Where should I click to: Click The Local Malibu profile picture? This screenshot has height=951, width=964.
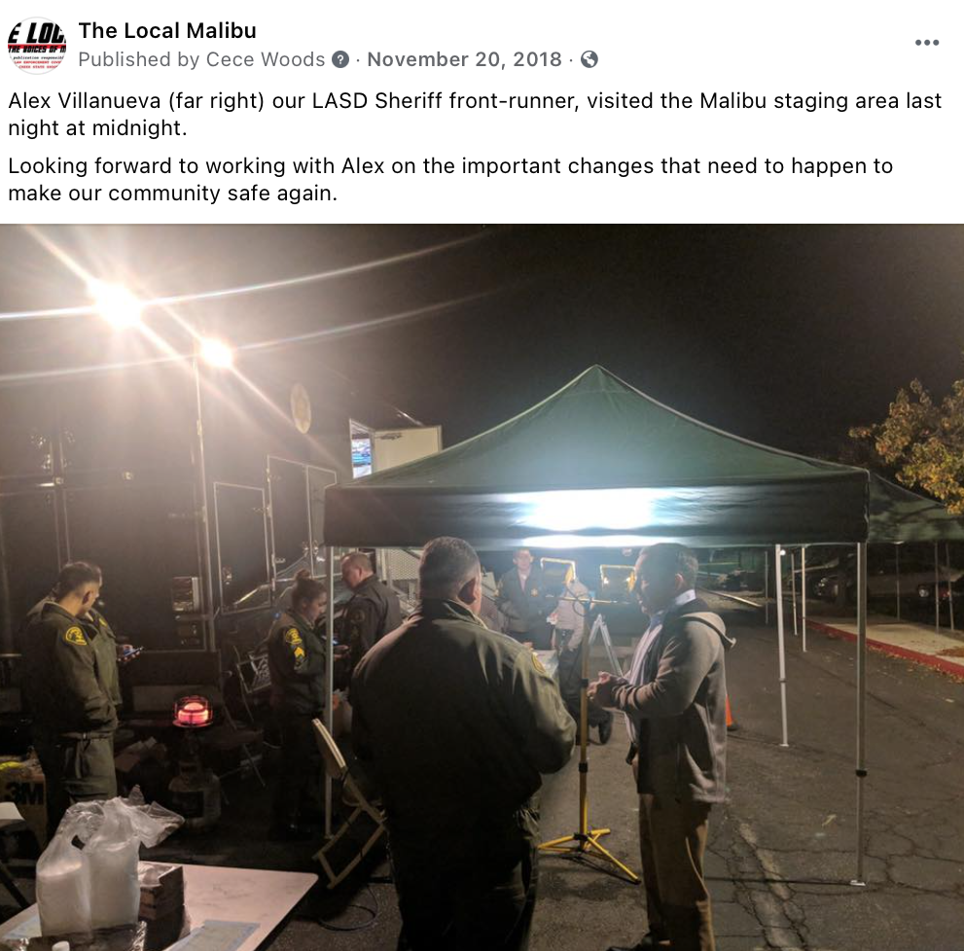tap(37, 46)
